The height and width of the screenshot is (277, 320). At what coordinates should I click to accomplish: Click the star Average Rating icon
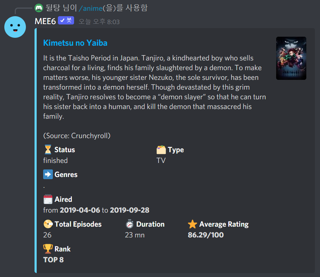pyautogui.click(x=192, y=224)
